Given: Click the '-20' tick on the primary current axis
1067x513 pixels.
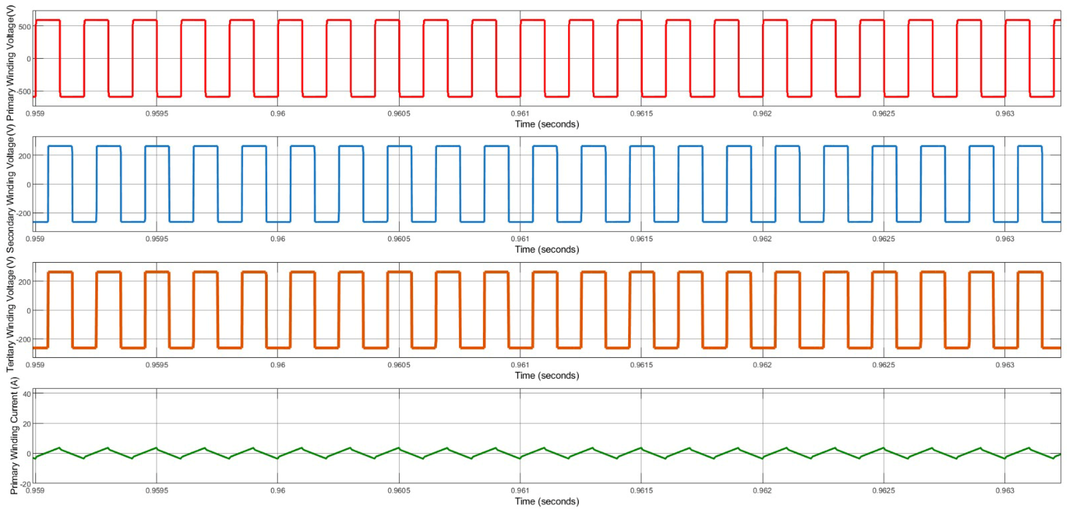Looking at the screenshot, I should click(x=26, y=484).
